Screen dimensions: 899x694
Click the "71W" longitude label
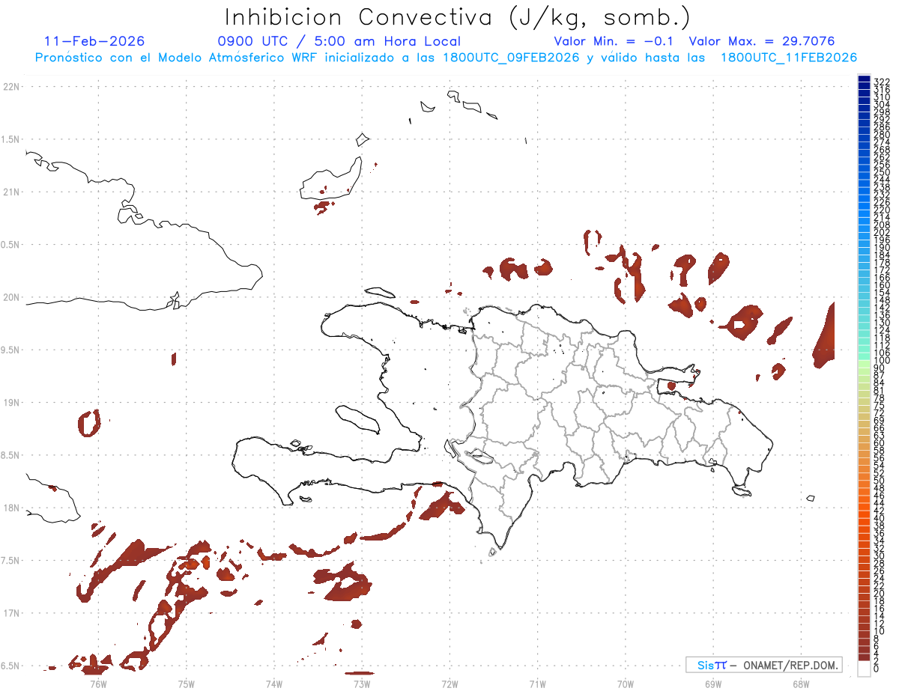click(x=537, y=684)
